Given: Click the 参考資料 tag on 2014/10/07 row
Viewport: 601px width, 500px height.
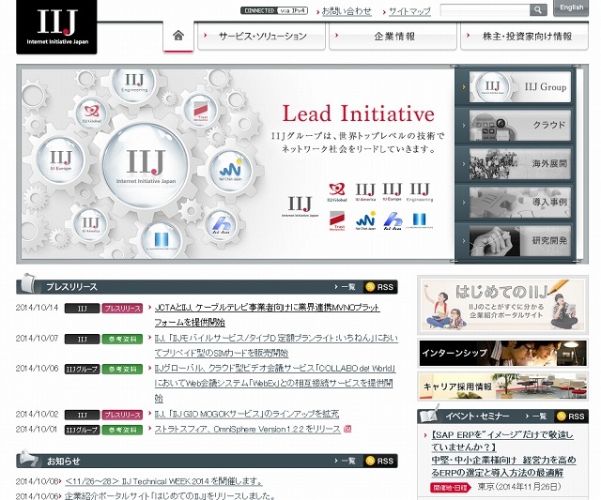Looking at the screenshot, I should pyautogui.click(x=122, y=339).
